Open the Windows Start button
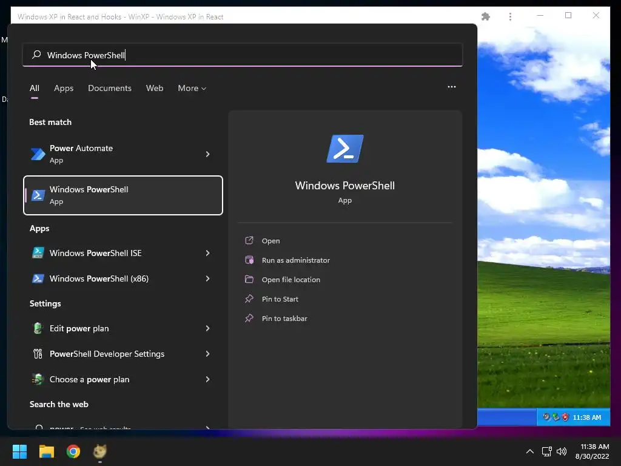This screenshot has height=466, width=621. tap(20, 451)
